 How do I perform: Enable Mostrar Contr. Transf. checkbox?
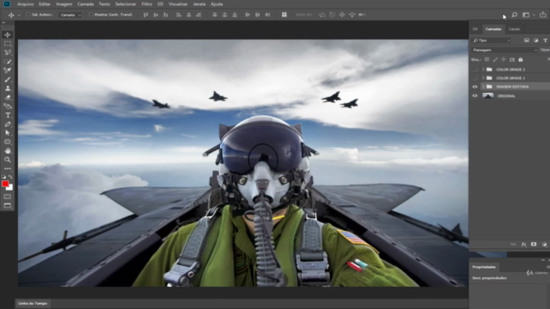point(91,15)
